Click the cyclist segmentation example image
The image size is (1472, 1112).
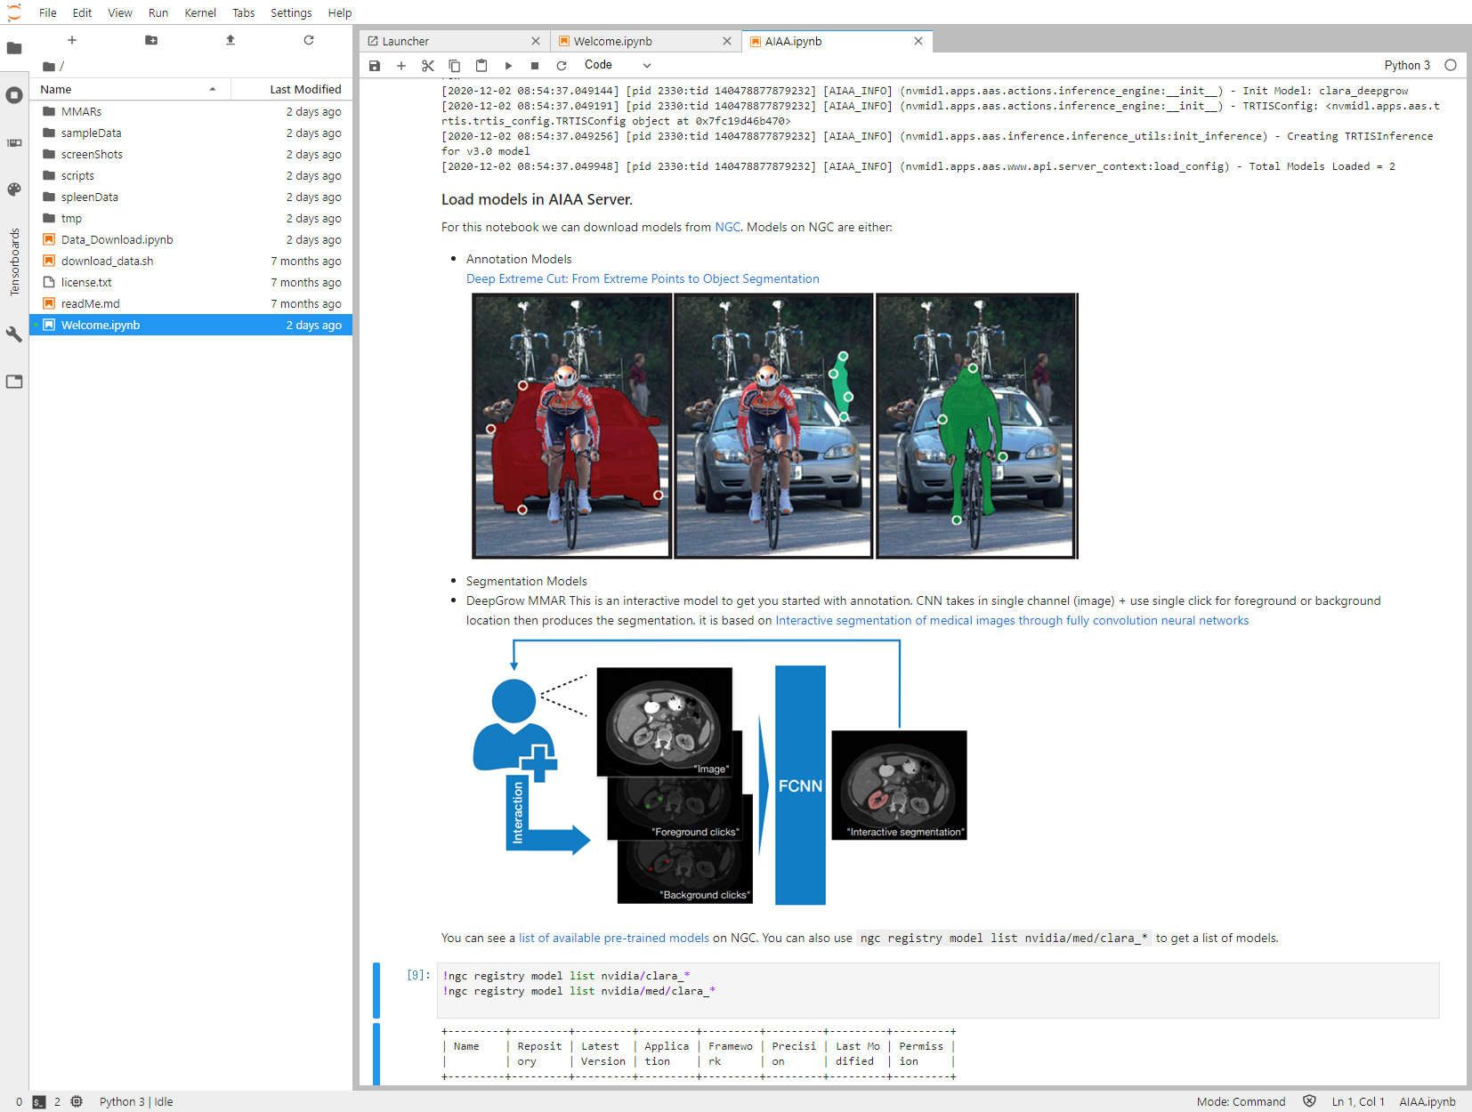click(x=775, y=426)
